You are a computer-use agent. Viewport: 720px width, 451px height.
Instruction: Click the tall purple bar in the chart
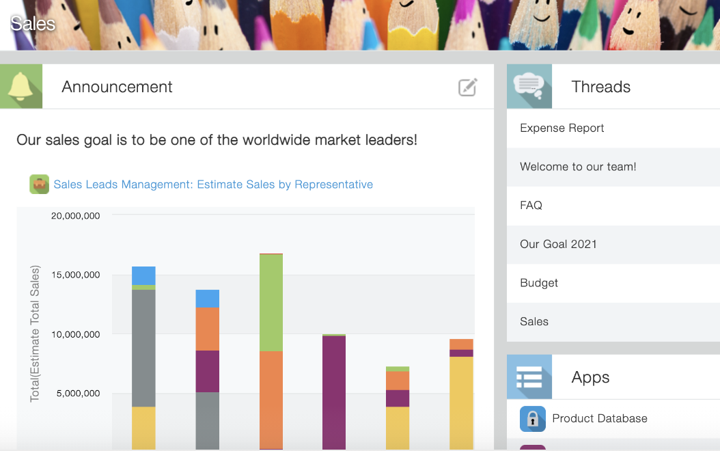(334, 393)
